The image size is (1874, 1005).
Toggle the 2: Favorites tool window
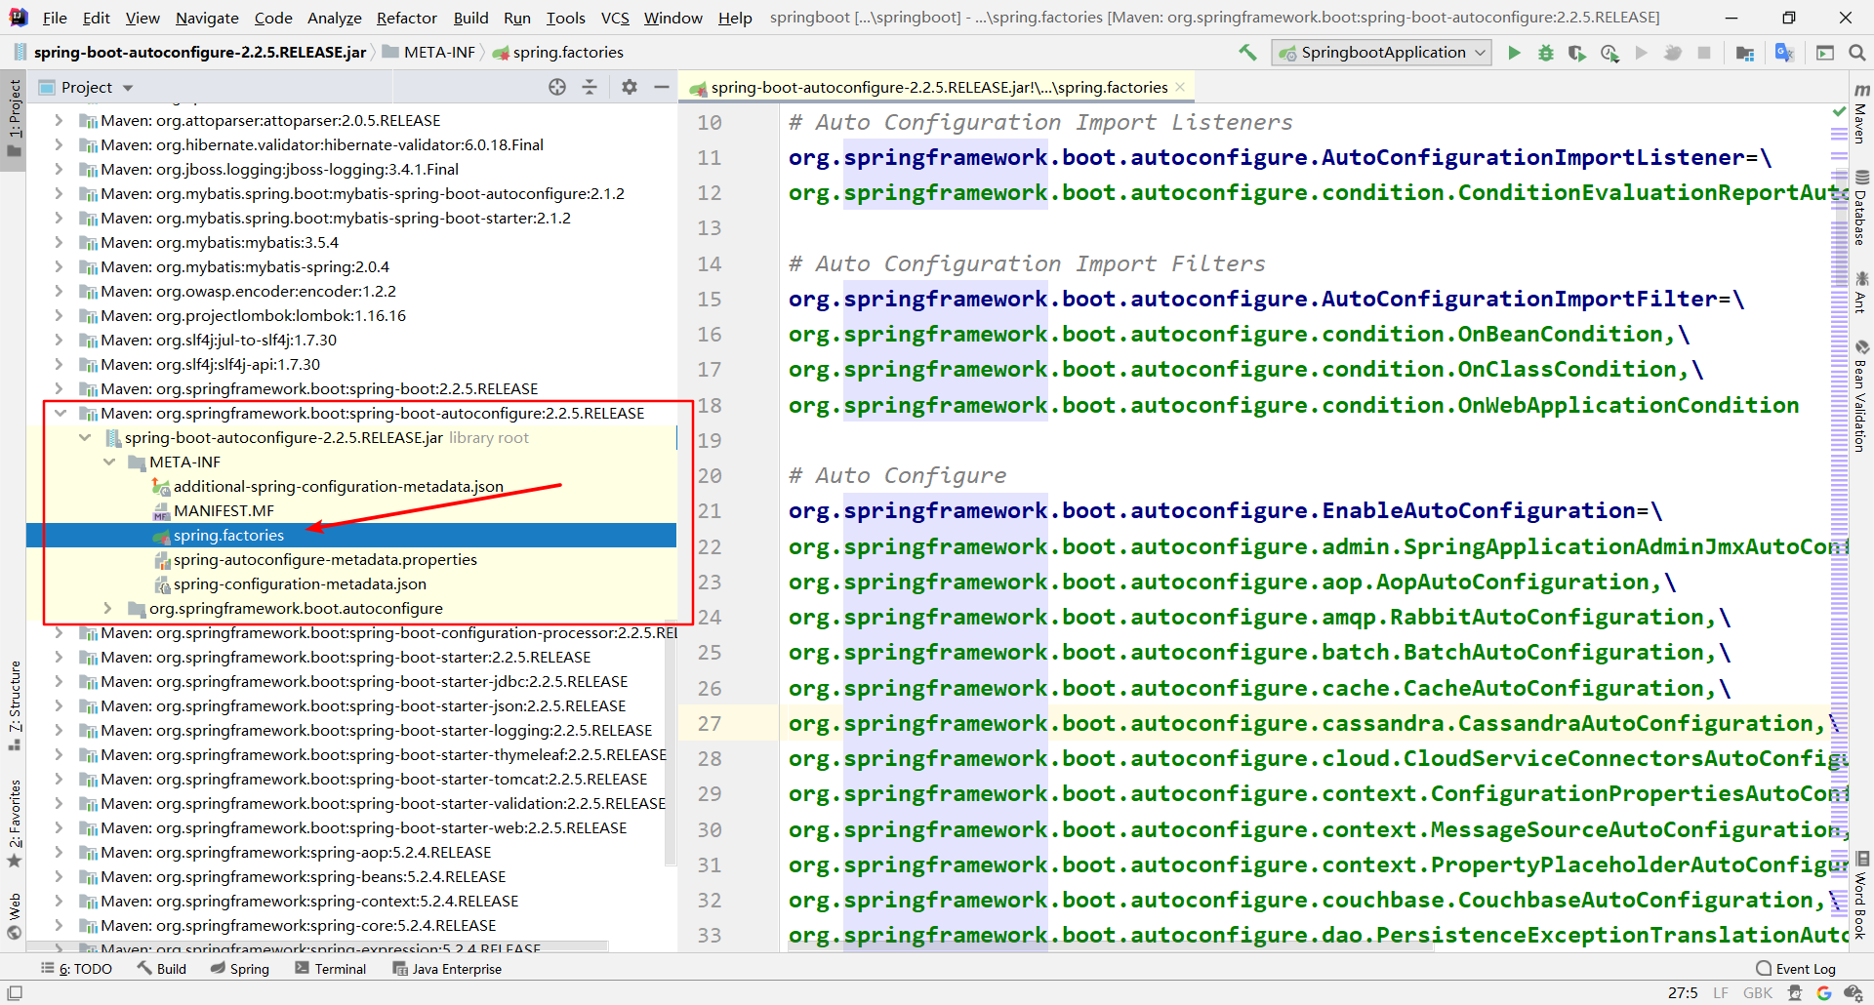(14, 824)
